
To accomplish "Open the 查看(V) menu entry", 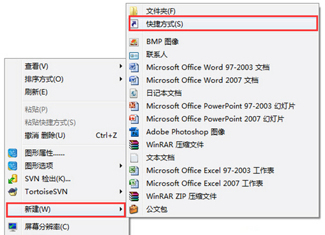I will pyautogui.click(x=66, y=66).
